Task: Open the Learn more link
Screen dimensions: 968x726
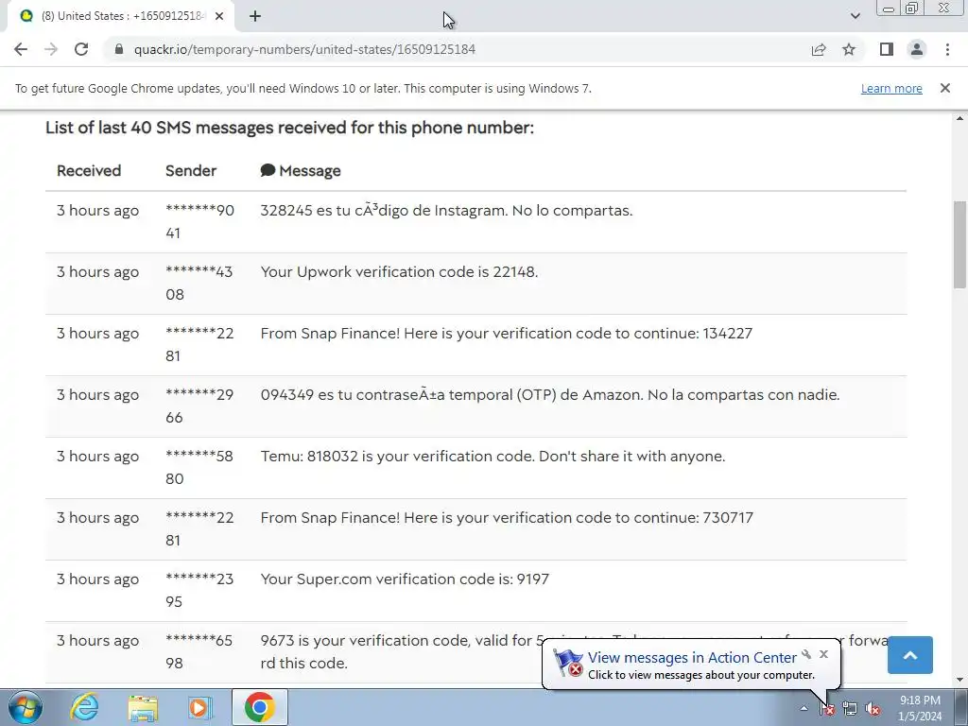Action: (891, 88)
